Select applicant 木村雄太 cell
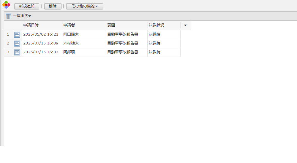 (x=84, y=44)
